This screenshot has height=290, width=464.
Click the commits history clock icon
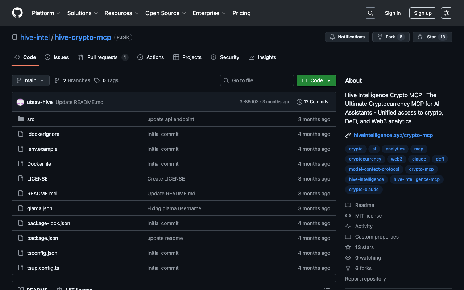pyautogui.click(x=299, y=102)
